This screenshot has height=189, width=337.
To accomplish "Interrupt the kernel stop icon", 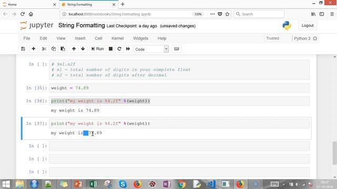I will (111, 49).
